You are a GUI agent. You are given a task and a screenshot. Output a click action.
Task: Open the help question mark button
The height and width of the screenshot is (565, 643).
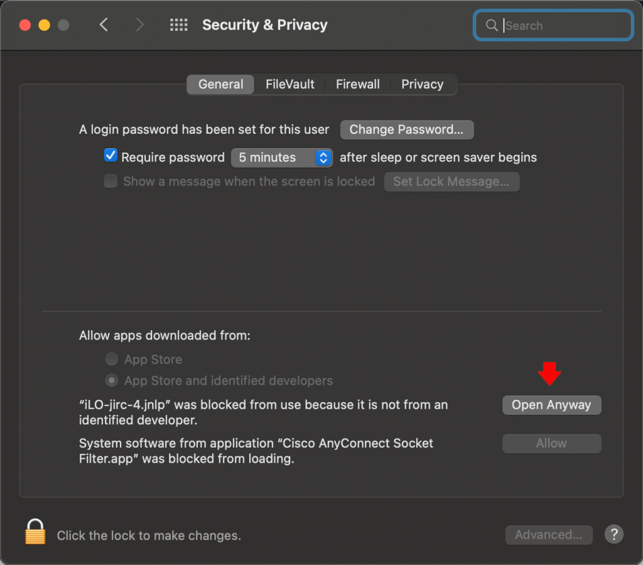(613, 534)
